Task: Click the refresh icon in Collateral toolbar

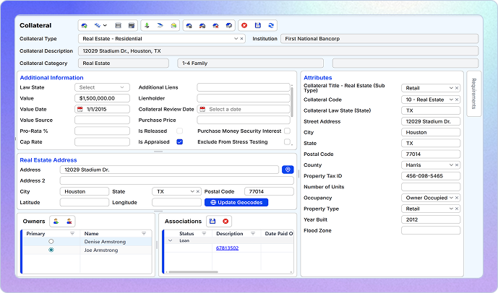Action: pos(270,25)
